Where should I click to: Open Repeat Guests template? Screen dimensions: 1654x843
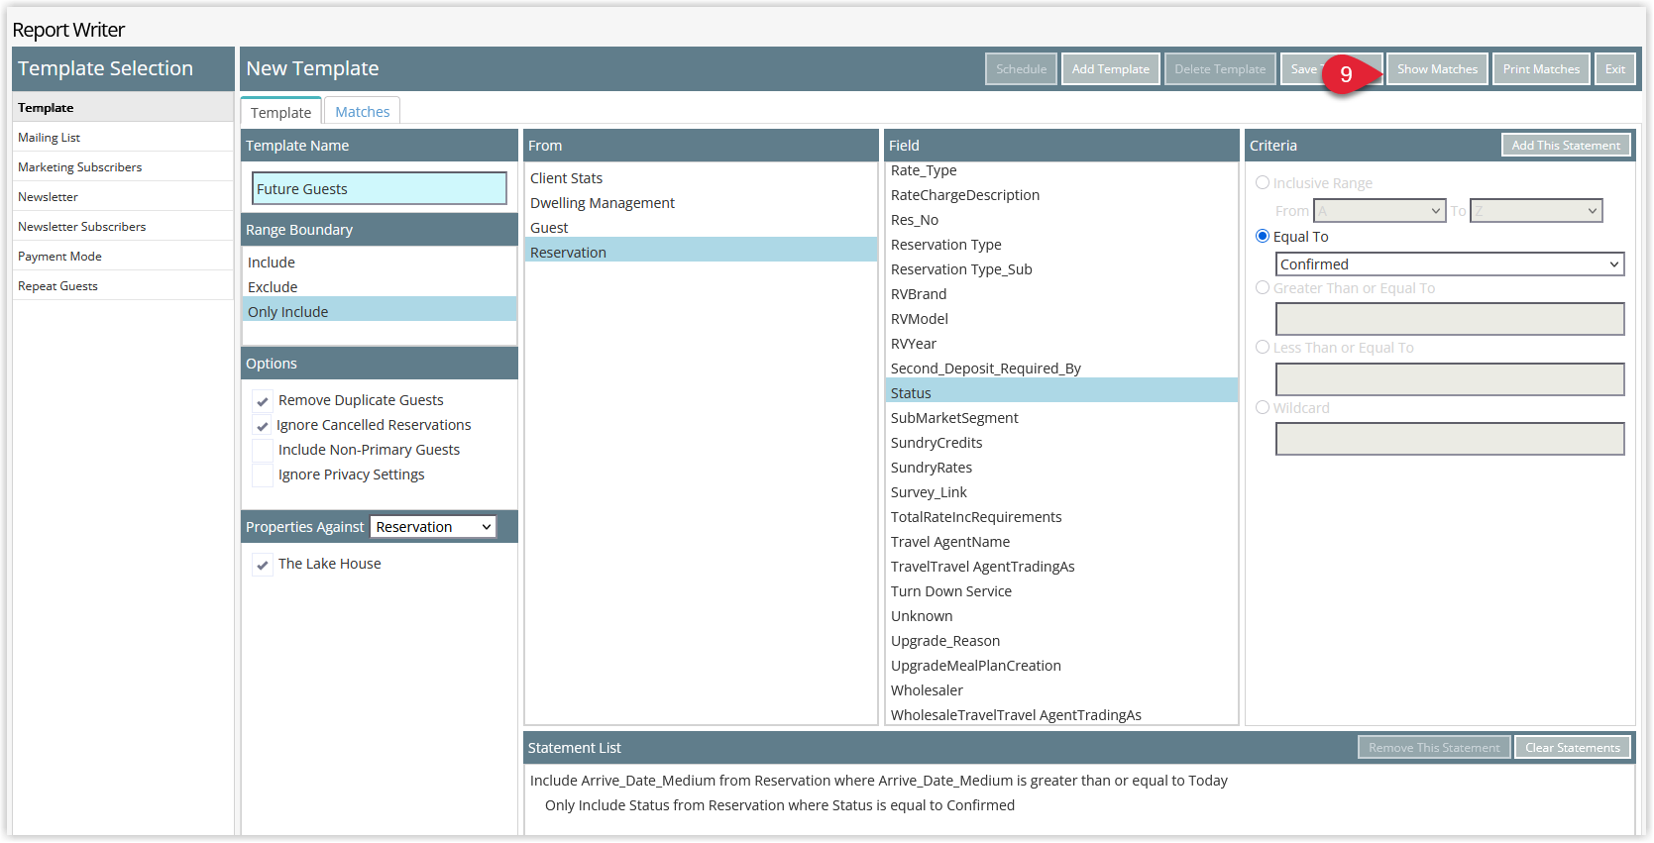click(x=123, y=286)
